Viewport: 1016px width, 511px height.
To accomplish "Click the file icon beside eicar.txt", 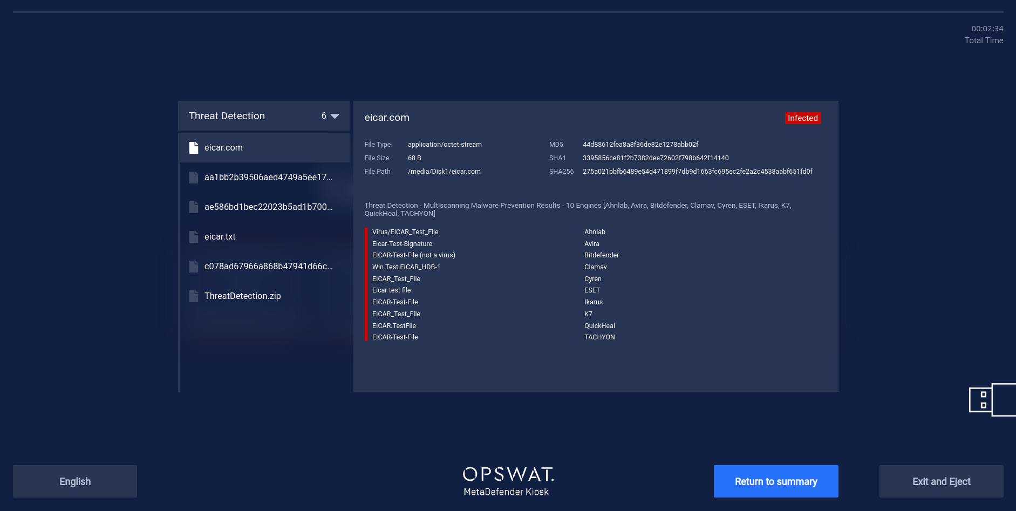I will coord(194,237).
